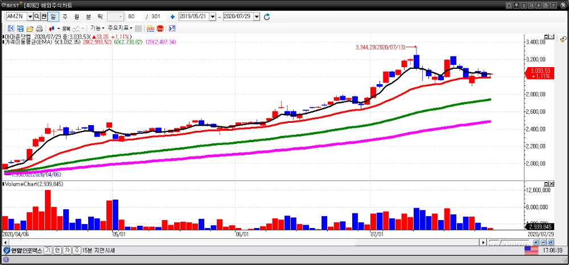This screenshot has width=569, height=265.
Task: Click the 관 button next to search
Action: 44,16
